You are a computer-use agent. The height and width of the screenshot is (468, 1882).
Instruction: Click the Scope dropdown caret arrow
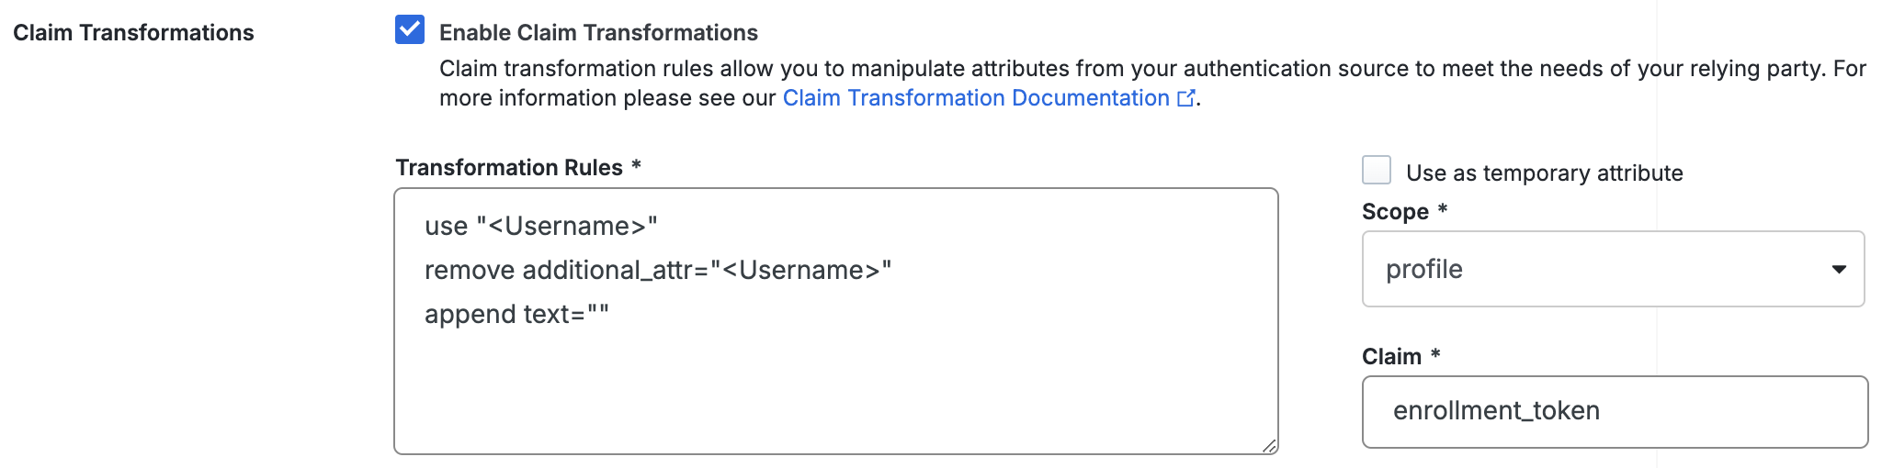pos(1839,269)
